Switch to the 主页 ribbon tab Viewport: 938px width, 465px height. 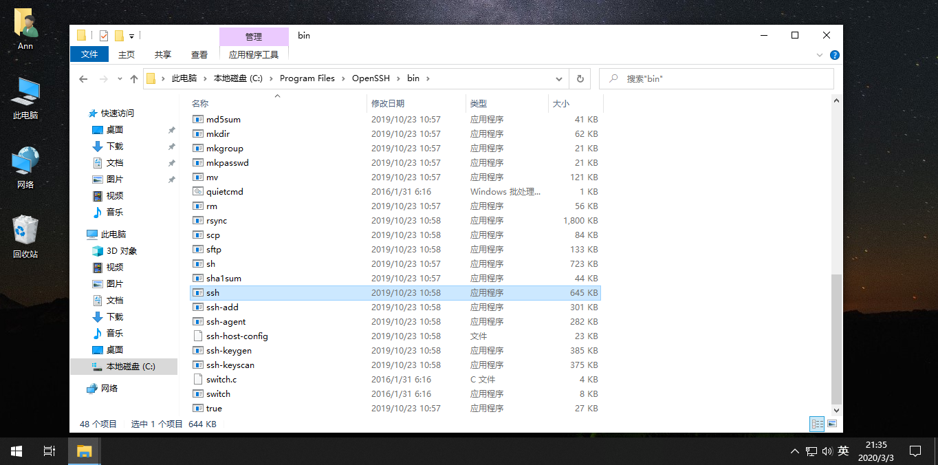pos(127,54)
